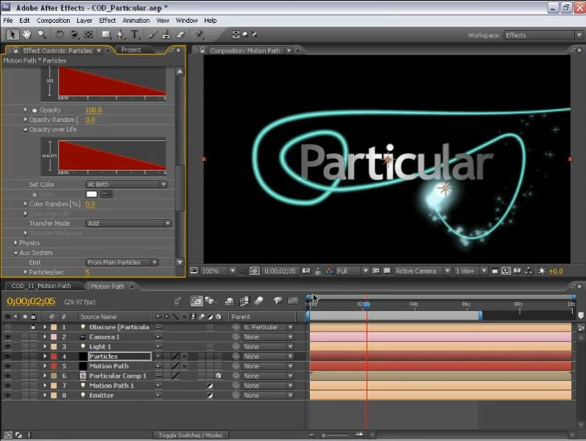Select the Zoom magnifier tool
586x441 pixels.
(x=42, y=35)
